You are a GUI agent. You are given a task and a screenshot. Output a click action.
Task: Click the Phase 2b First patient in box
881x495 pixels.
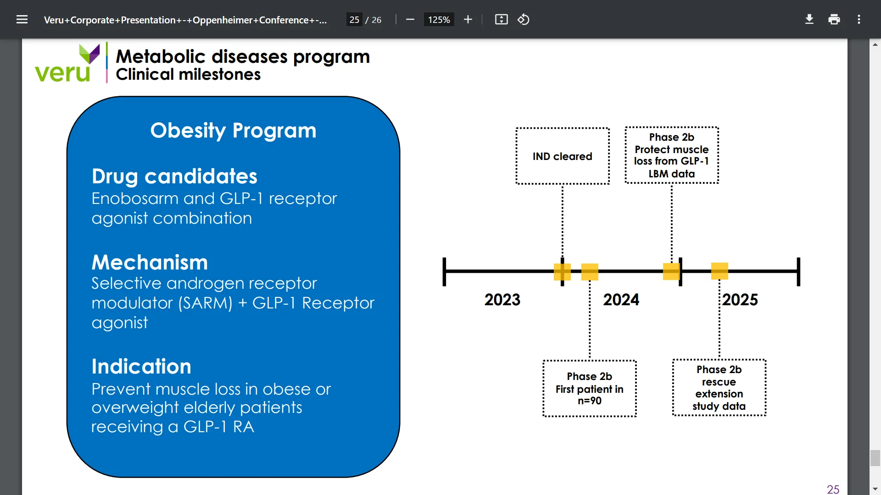click(590, 389)
